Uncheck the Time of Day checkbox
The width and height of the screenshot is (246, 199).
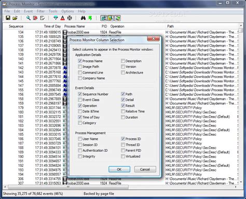[80, 117]
